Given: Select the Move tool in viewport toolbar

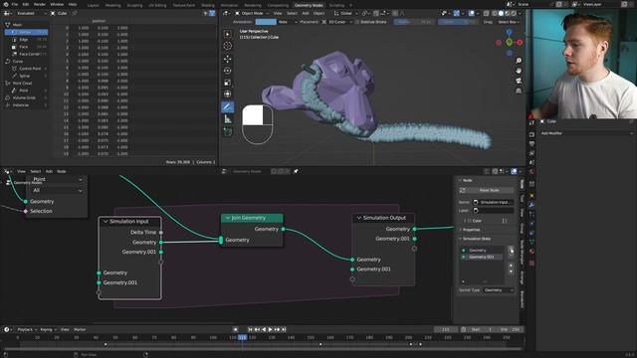Looking at the screenshot, I should (228, 59).
